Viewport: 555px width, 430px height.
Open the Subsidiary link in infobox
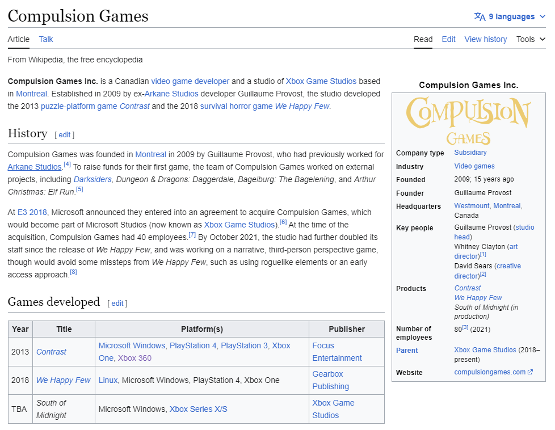tap(470, 153)
